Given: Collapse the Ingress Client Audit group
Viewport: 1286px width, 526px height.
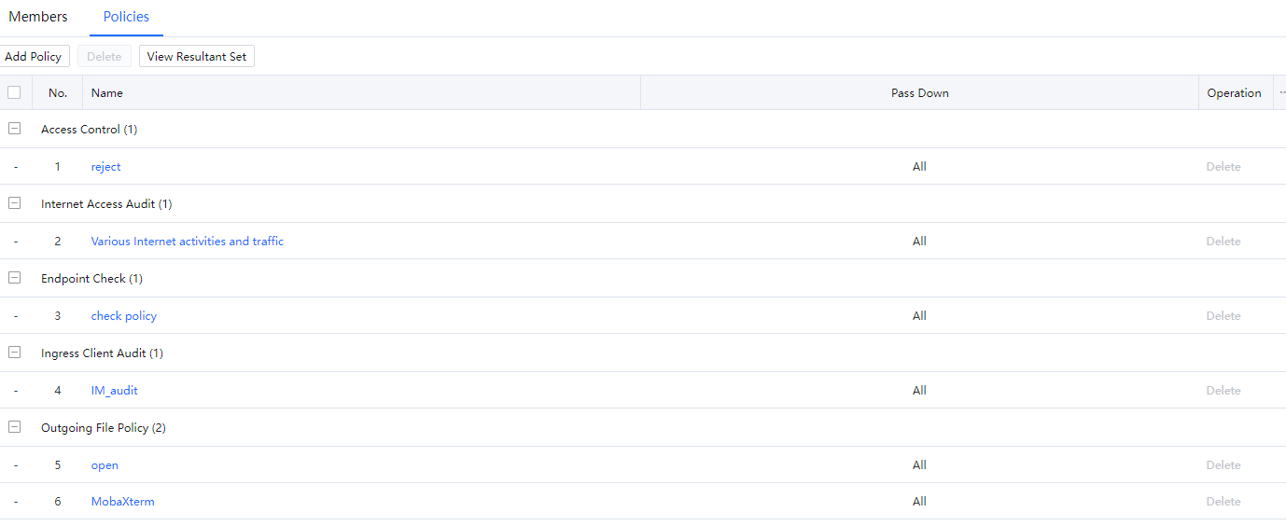Looking at the screenshot, I should (14, 353).
